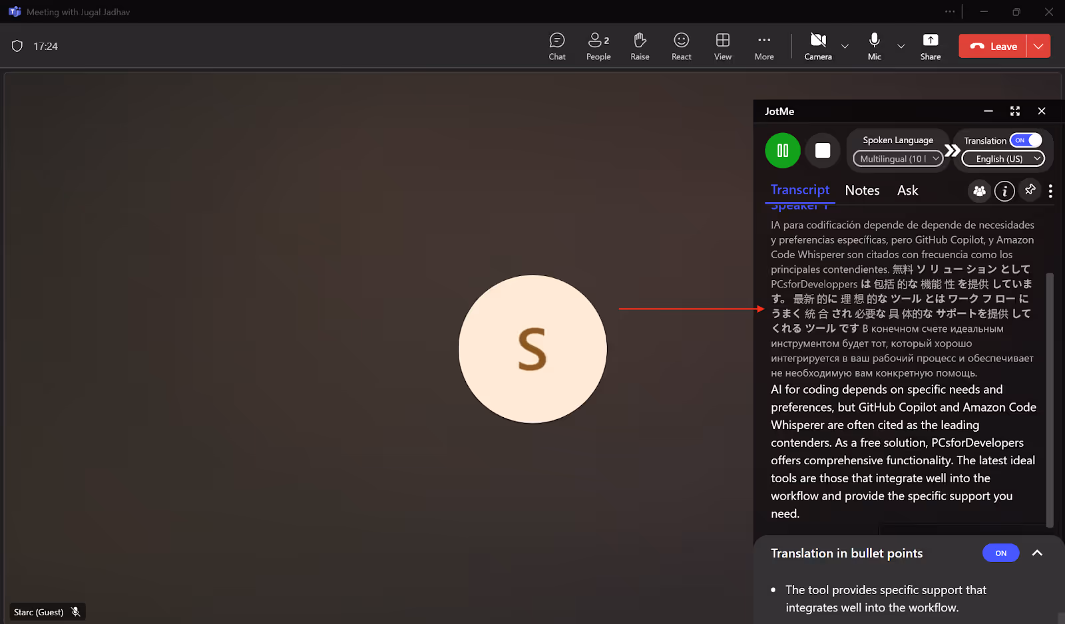The image size is (1065, 624).
Task: Leave the meeting
Action: [992, 46]
